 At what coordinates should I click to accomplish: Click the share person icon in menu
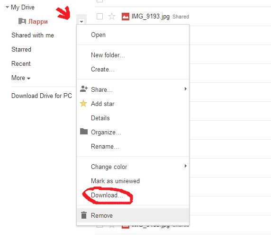tap(84, 89)
